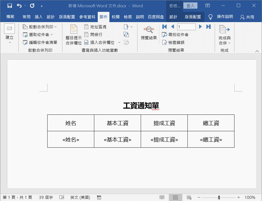Click the Match Fields icon
Viewport: 262px width, 201px height.
(126, 35)
